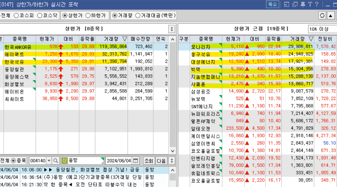Select 대성에너지 in the near-limit list
The height and width of the screenshot is (187, 337).
point(203,62)
